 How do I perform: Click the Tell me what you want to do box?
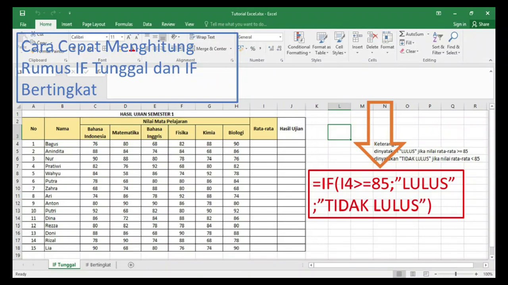pos(235,25)
